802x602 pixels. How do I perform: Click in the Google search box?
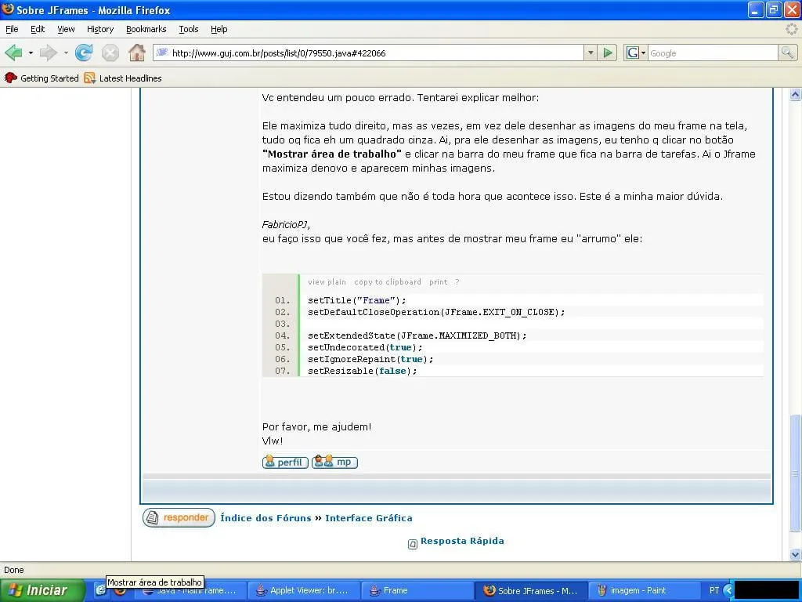pos(713,53)
